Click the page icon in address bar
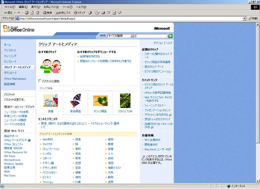 (18, 18)
